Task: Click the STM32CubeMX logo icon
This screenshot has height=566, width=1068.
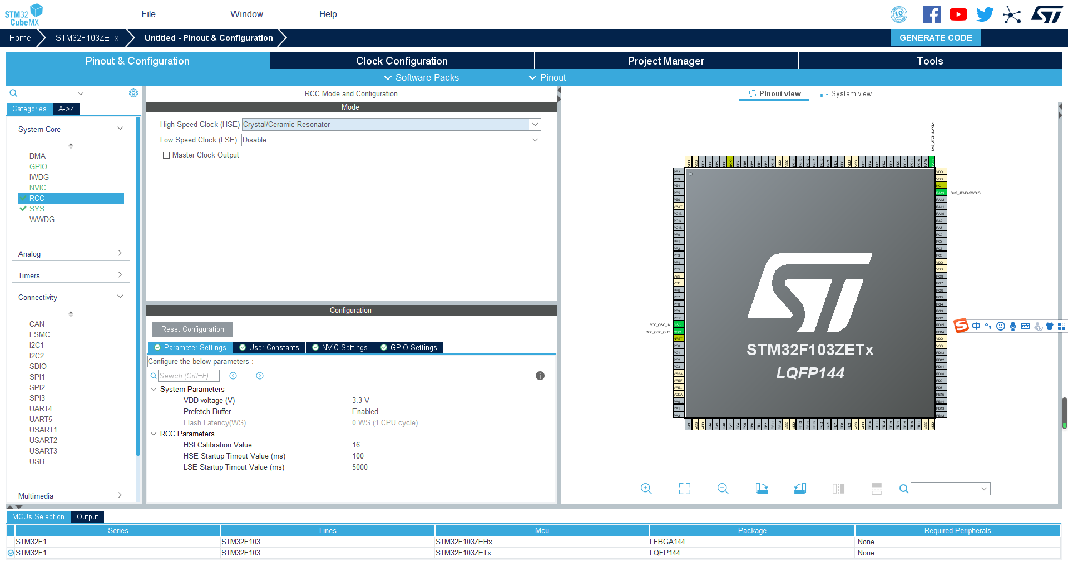Action: pyautogui.click(x=24, y=14)
